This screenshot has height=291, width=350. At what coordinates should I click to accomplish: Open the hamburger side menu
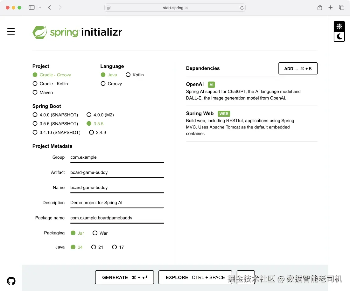click(11, 31)
